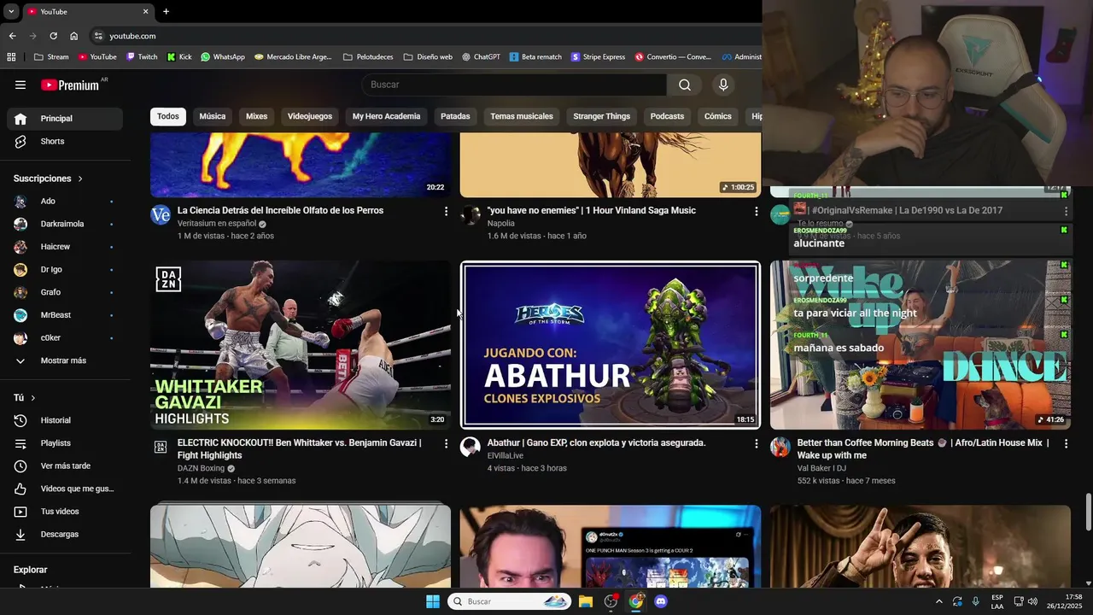Select the Música filter chip

[x=213, y=116]
